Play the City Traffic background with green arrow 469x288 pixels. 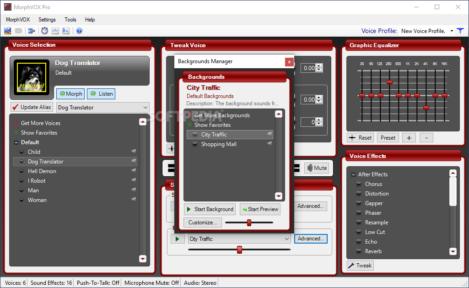click(178, 239)
